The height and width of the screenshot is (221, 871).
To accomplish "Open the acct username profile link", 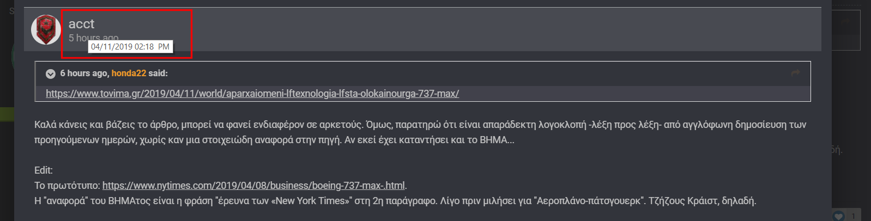I will 81,24.
